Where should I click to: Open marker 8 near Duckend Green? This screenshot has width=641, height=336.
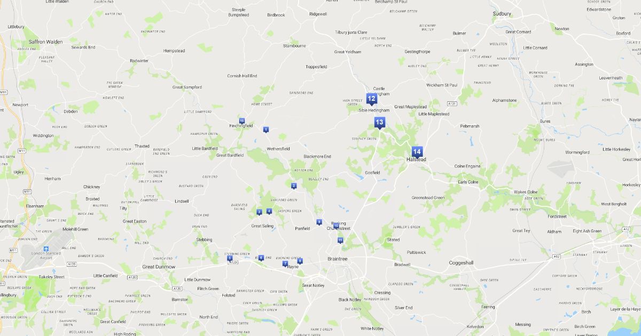point(300,261)
